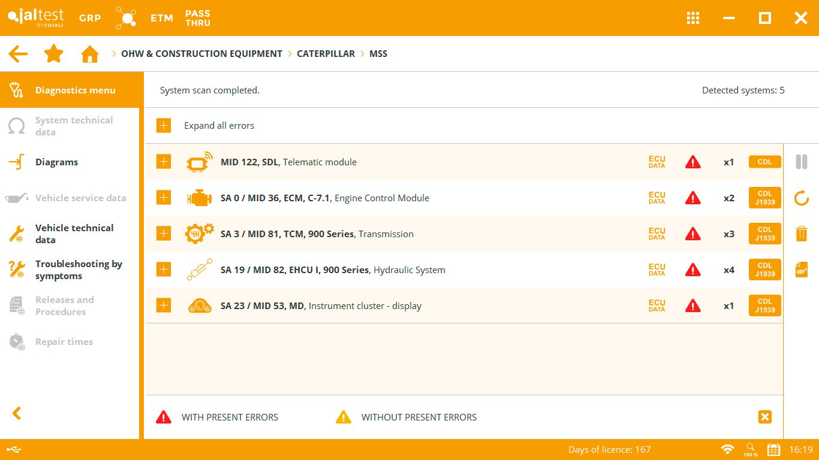Select Troubleshooting by symptoms
The height and width of the screenshot is (460, 819).
point(78,270)
